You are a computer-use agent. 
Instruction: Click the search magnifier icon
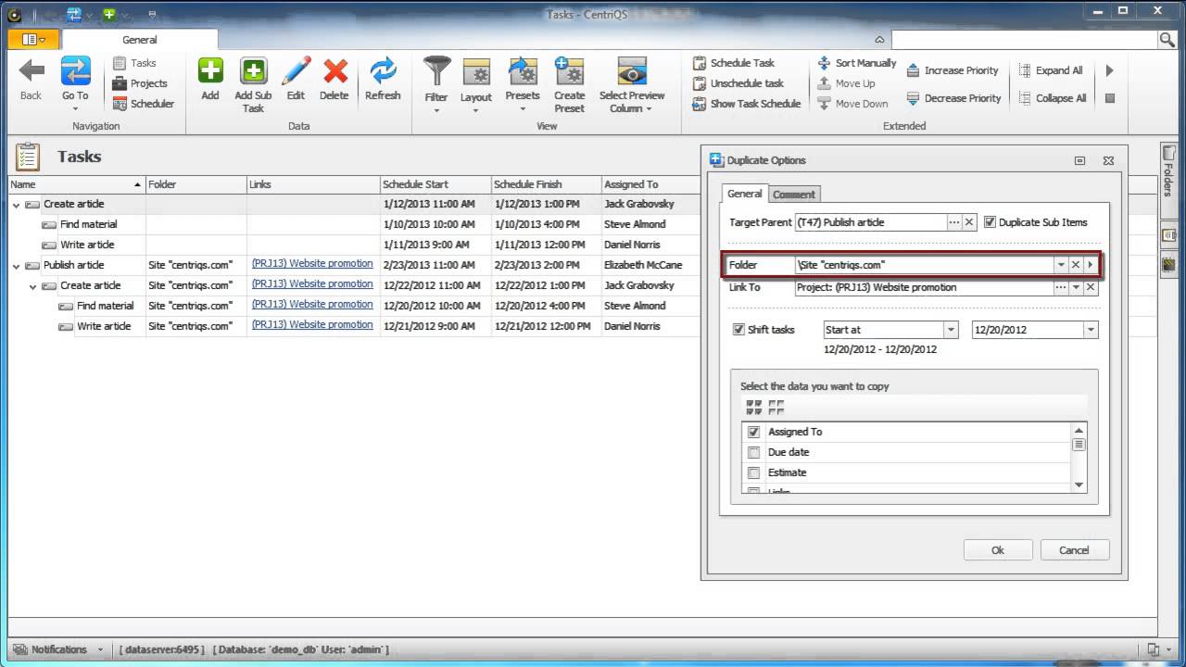tap(1167, 39)
